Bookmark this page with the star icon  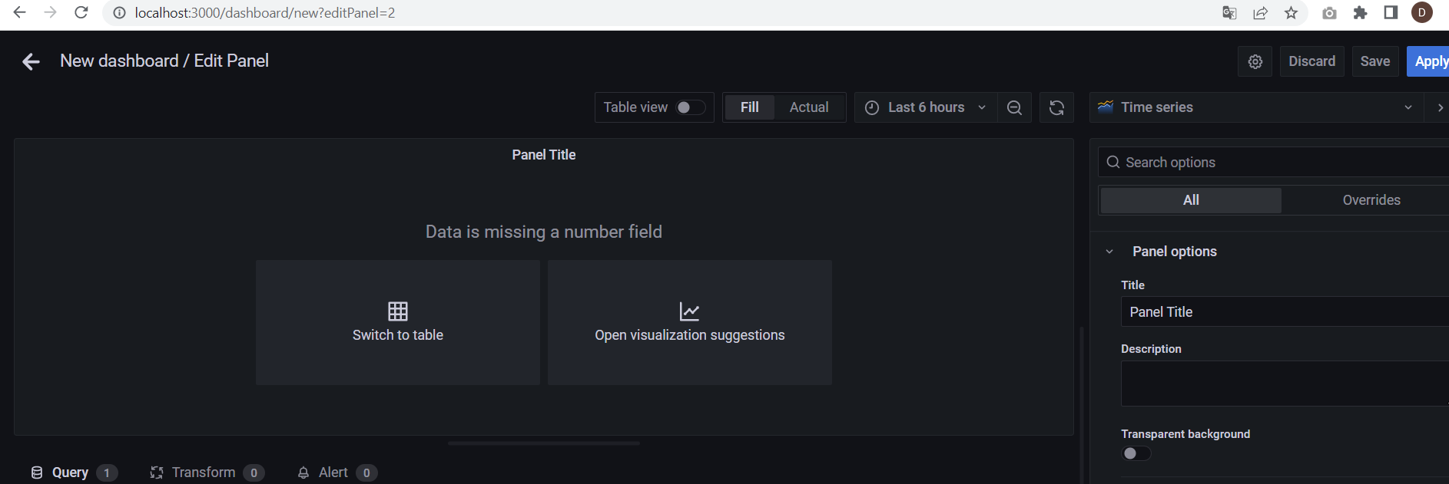coord(1291,13)
